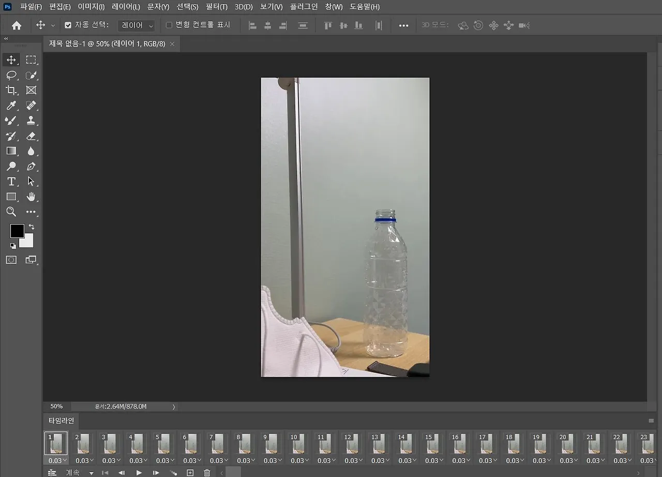Select the Eraser tool
Viewport: 662px width, 477px height.
(31, 136)
